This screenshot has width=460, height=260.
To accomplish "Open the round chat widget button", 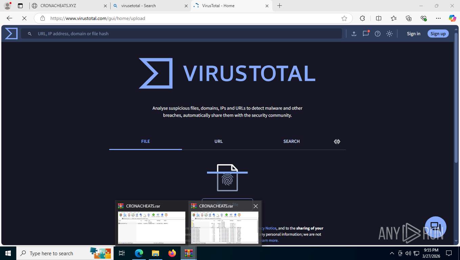I will pyautogui.click(x=436, y=227).
